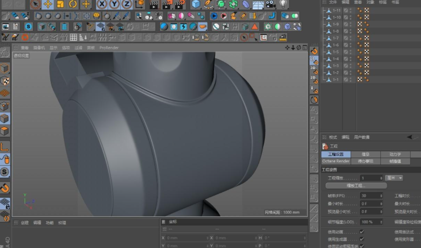Select the Move tool in top toolbar
421x248 pixels.
(x=48, y=4)
